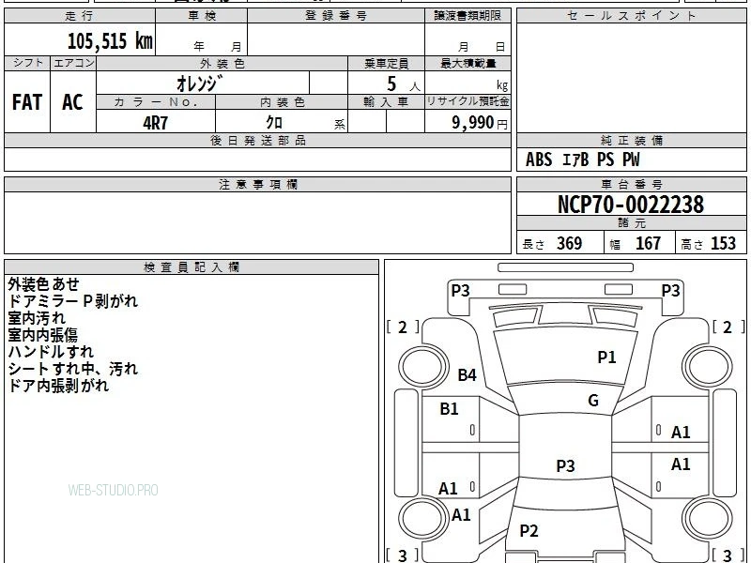The width and height of the screenshot is (751, 563).
Task: Click the 注意事項欄 header
Action: [257, 184]
